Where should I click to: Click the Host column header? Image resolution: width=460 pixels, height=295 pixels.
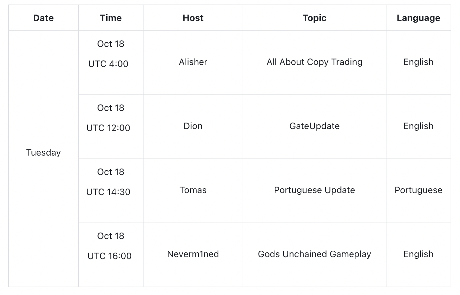click(193, 18)
